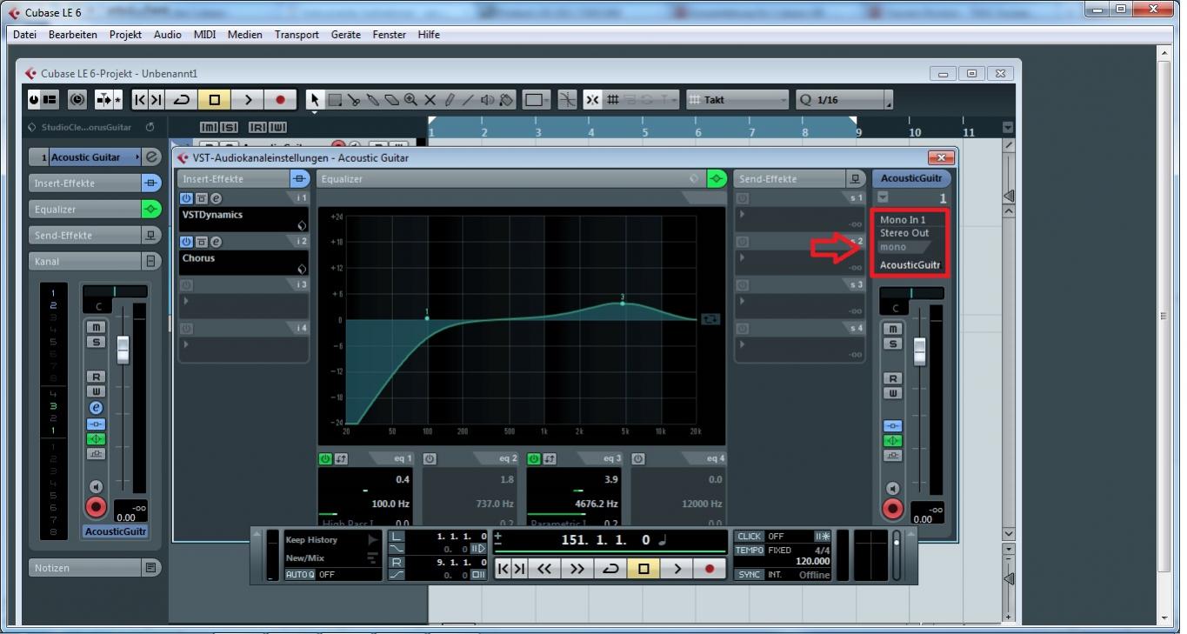This screenshot has width=1187, height=634.
Task: Toggle the CLICK metronome button
Action: click(749, 537)
